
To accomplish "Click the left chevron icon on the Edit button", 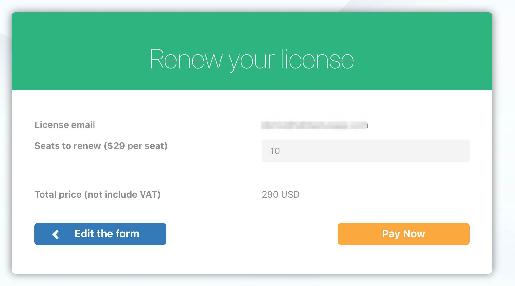I will point(56,234).
